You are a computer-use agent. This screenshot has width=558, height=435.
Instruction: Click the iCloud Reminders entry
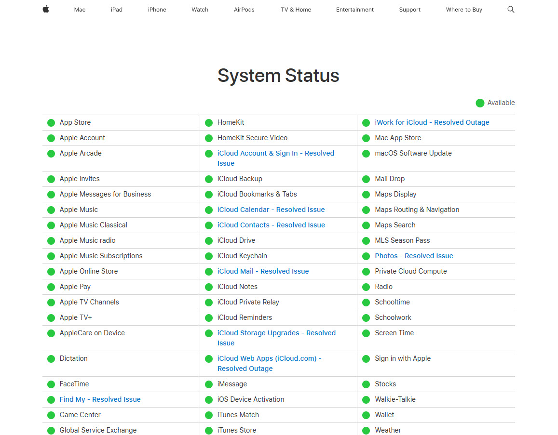point(245,317)
